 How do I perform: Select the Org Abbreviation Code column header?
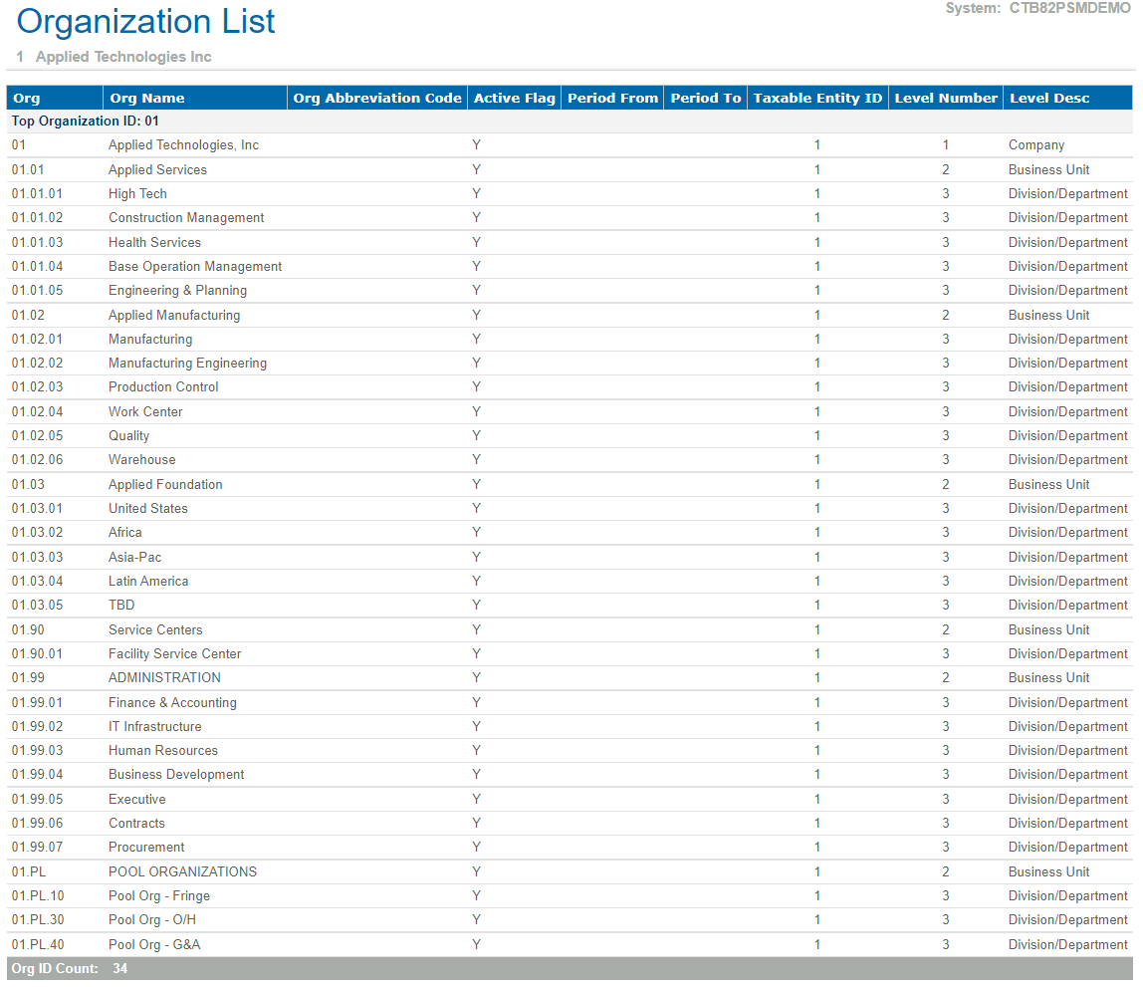click(377, 98)
